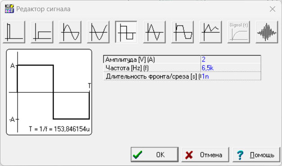Open help with the Помощь button
282x166 pixels.
point(256,155)
